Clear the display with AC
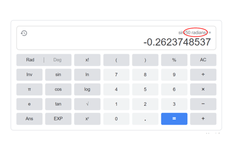The image size is (241, 145). pos(203,60)
